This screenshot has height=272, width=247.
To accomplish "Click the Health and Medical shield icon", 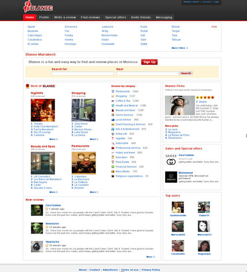I will 113,105.
